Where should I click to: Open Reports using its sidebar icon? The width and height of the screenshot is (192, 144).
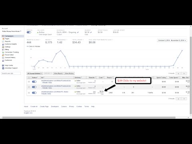pos(3,42)
